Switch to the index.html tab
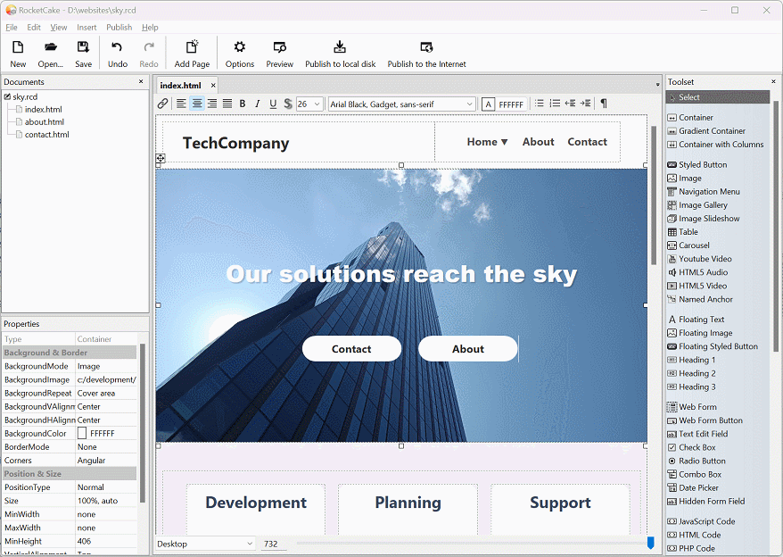 point(184,85)
